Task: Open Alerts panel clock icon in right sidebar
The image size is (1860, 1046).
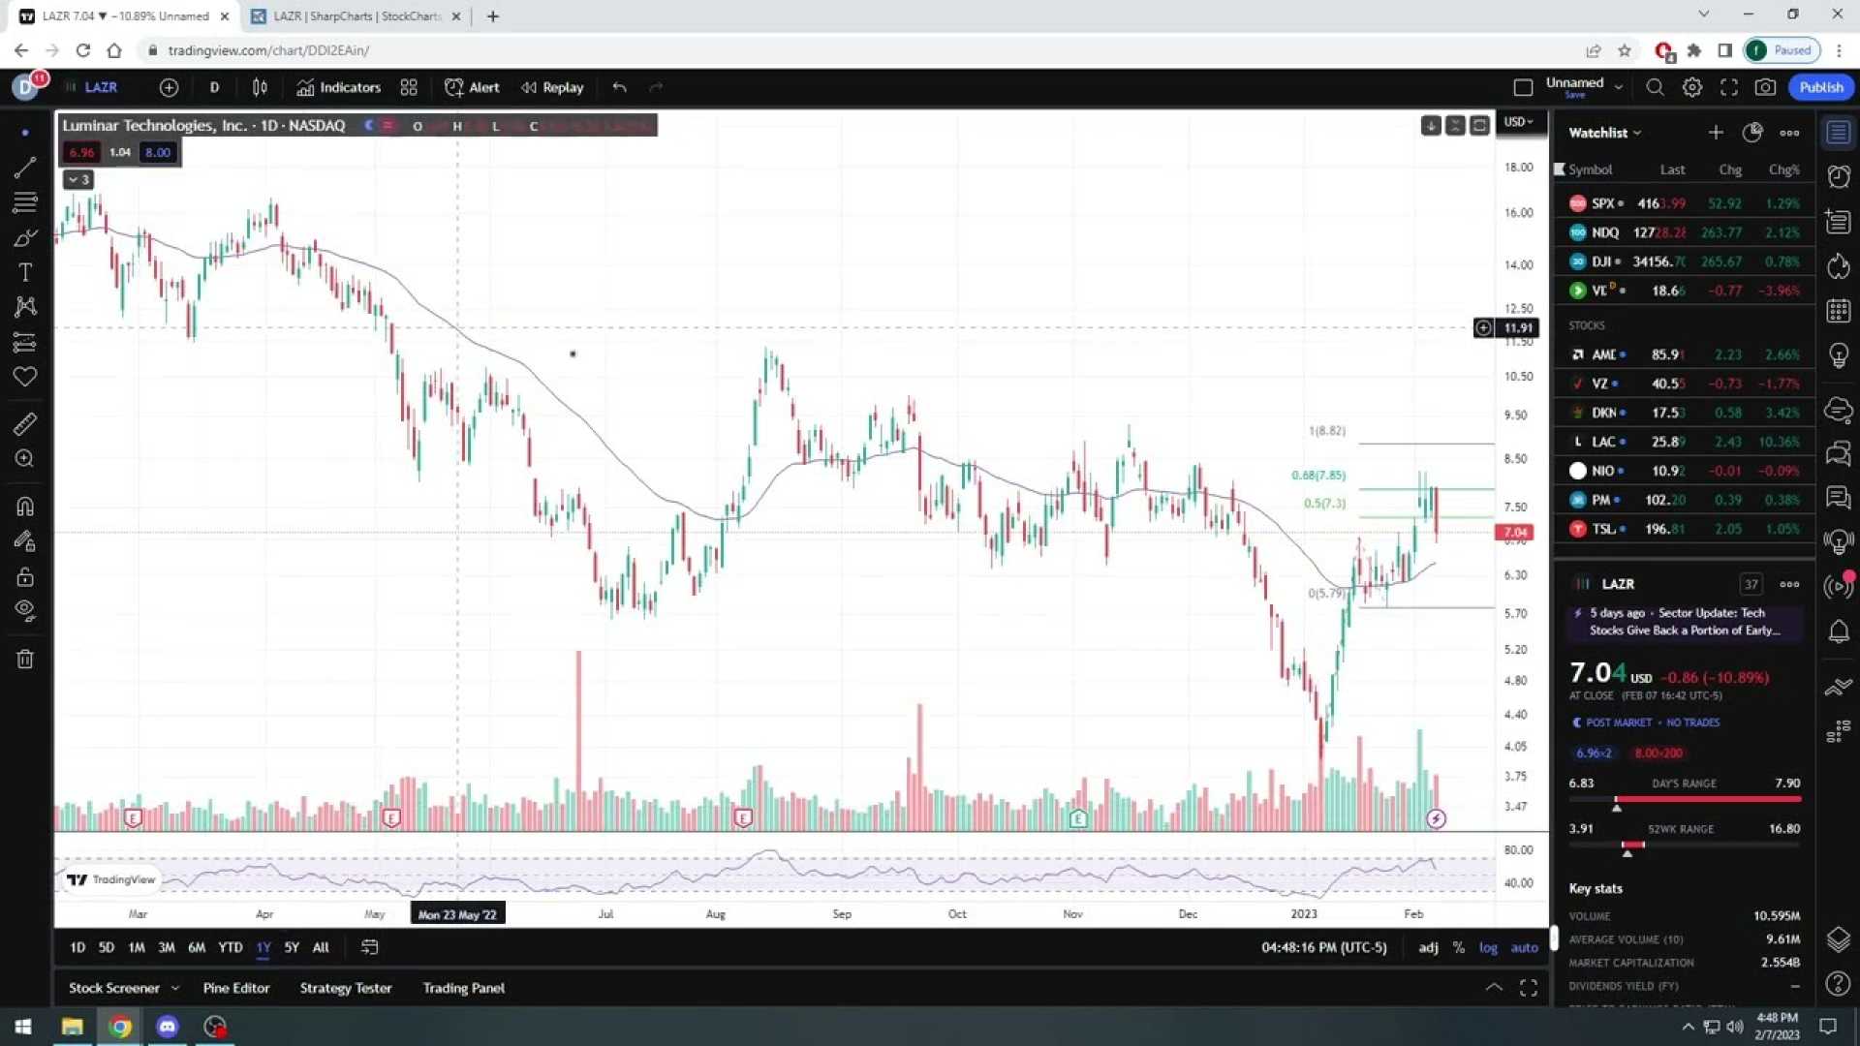Action: pos(1838,177)
